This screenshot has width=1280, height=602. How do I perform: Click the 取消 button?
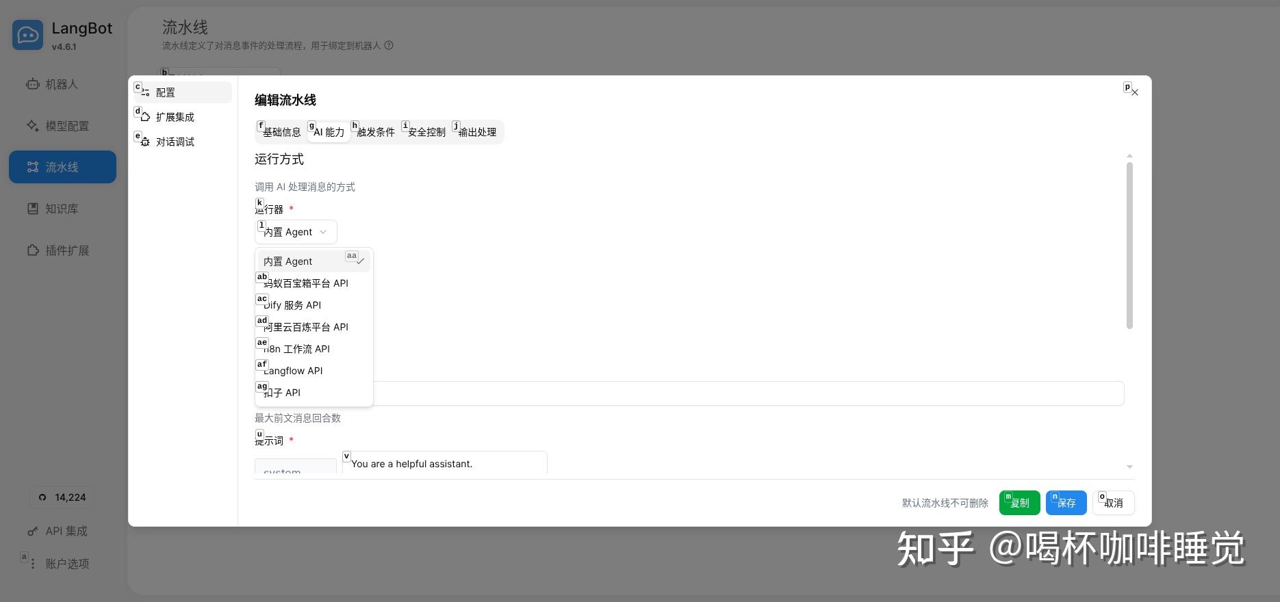point(1114,503)
